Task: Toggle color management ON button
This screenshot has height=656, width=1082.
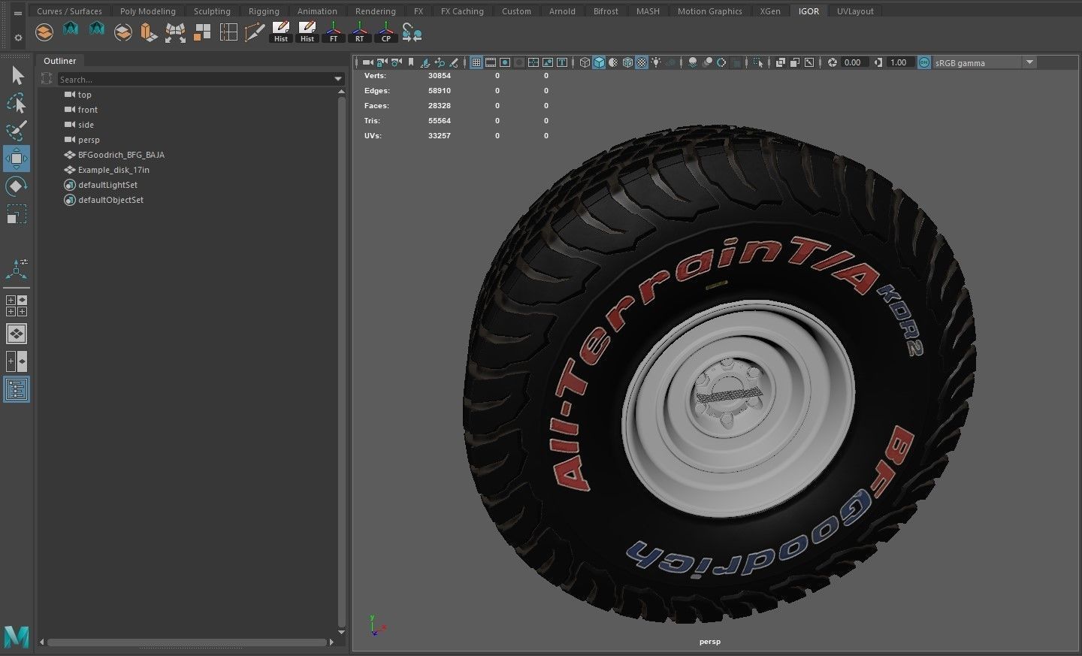Action: pyautogui.click(x=924, y=62)
